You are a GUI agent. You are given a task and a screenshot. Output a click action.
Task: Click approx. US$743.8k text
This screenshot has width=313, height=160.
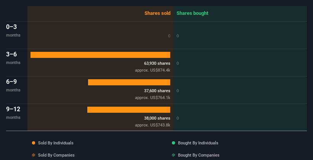point(152,125)
